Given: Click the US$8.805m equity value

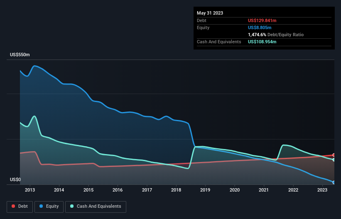Looking at the screenshot, I should (x=260, y=27).
